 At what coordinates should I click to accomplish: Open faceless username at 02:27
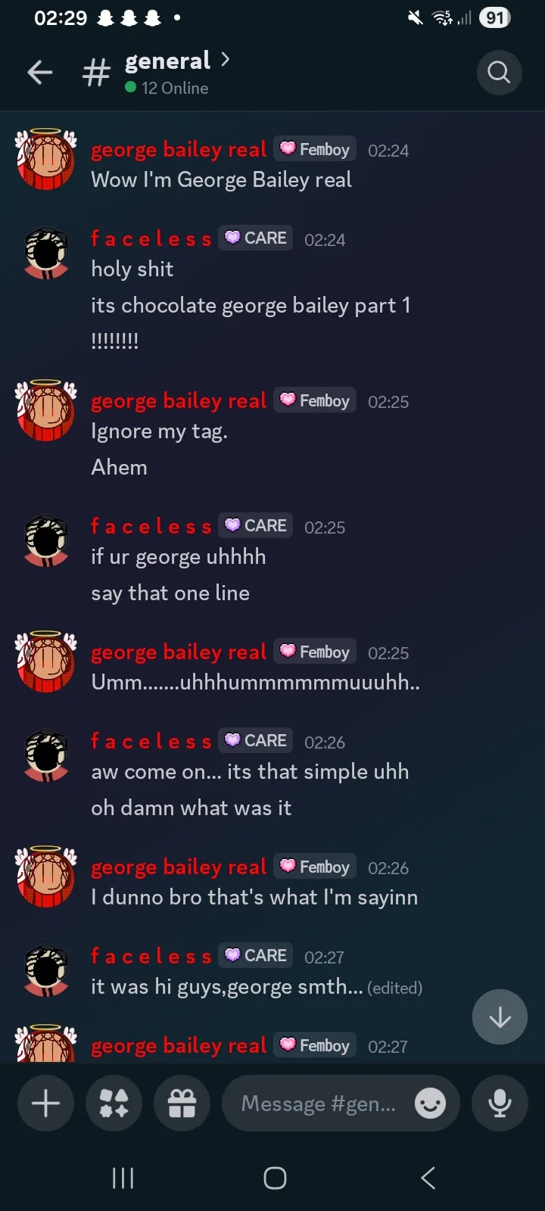[x=151, y=956]
